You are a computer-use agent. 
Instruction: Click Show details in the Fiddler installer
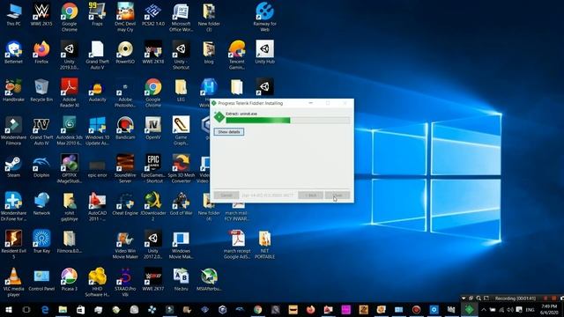pos(229,132)
